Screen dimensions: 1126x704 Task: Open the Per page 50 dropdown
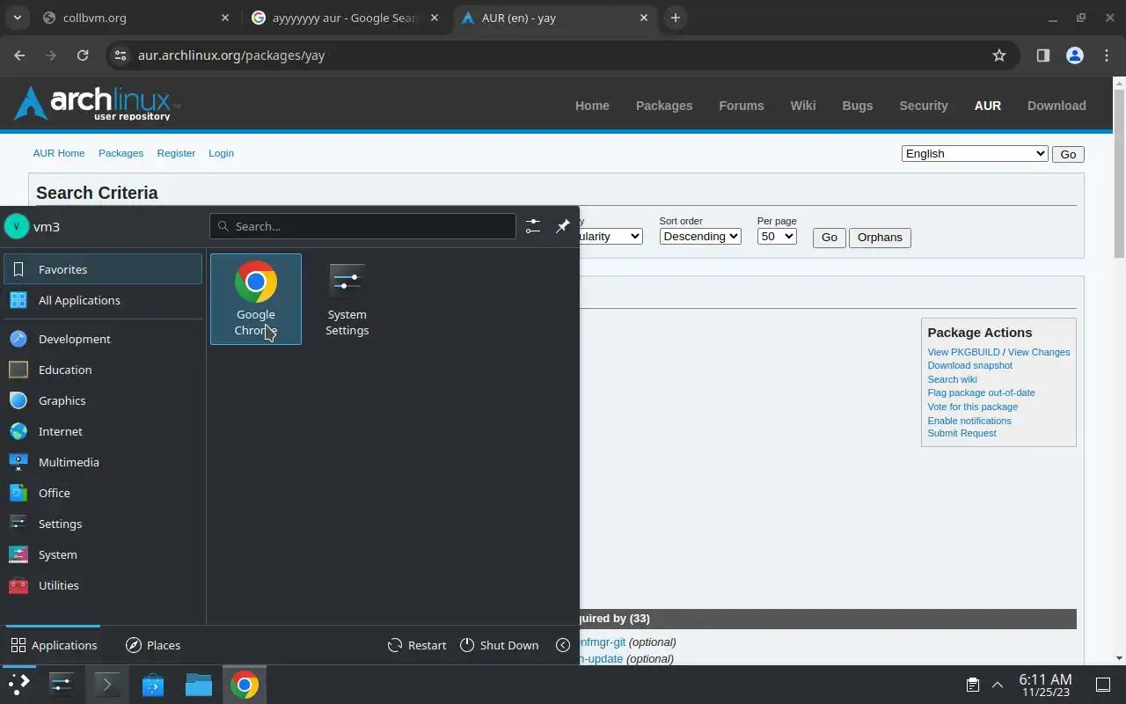[x=777, y=237]
